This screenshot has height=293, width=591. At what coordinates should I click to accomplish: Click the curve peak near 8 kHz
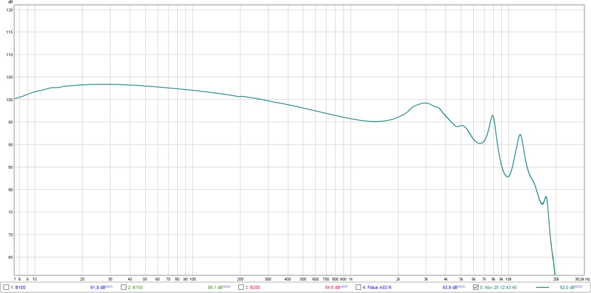coord(493,115)
